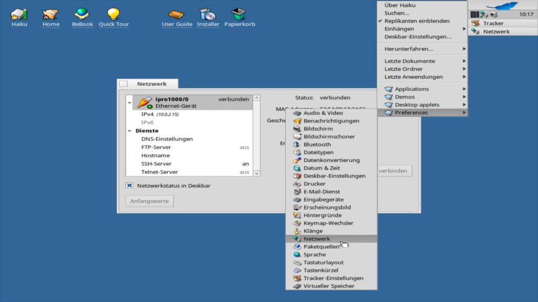The width and height of the screenshot is (538, 302).
Task: Collapse the ipro1000/0 device tree
Action: (129, 103)
